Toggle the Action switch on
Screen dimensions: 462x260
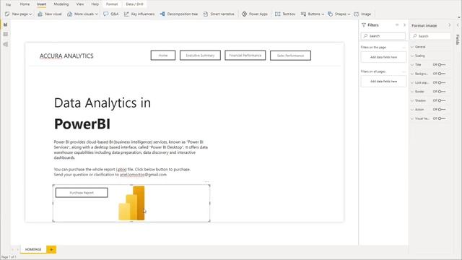click(441, 109)
